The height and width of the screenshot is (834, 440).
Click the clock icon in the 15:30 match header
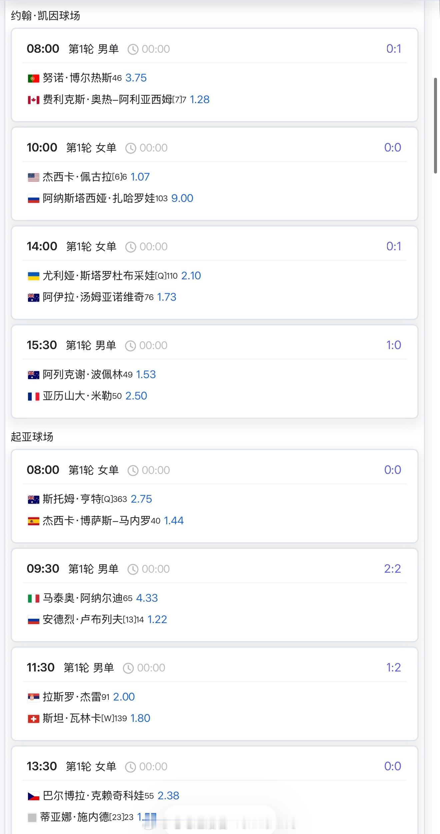[x=130, y=346]
